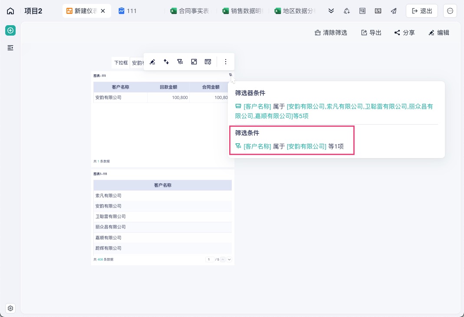Switch to the 111 tab
Viewport: 464px width, 317px height.
click(128, 11)
